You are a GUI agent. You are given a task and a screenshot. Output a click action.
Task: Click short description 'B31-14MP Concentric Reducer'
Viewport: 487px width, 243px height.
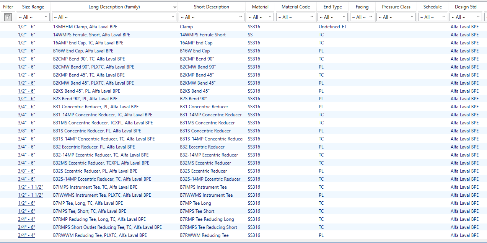pyautogui.click(x=211, y=115)
